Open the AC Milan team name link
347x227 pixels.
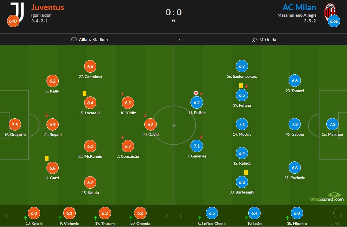(x=299, y=7)
